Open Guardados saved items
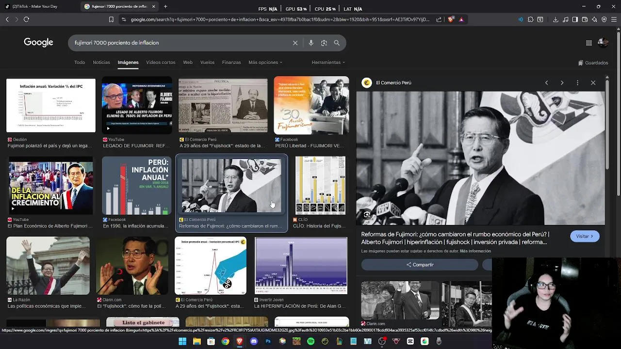Image resolution: width=621 pixels, height=349 pixels. (593, 63)
